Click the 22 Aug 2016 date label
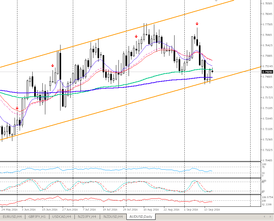 click(171, 210)
